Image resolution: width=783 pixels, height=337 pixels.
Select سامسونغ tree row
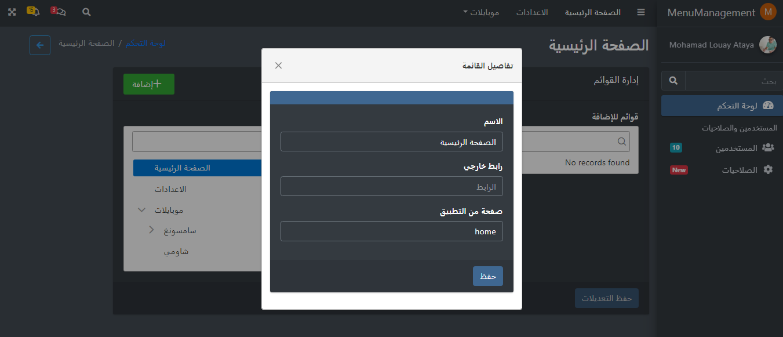pyautogui.click(x=180, y=231)
